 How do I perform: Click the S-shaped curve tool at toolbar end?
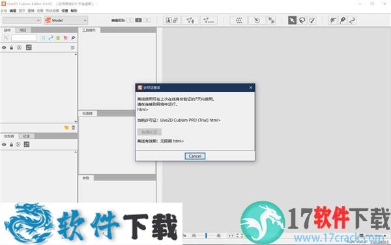352,20
